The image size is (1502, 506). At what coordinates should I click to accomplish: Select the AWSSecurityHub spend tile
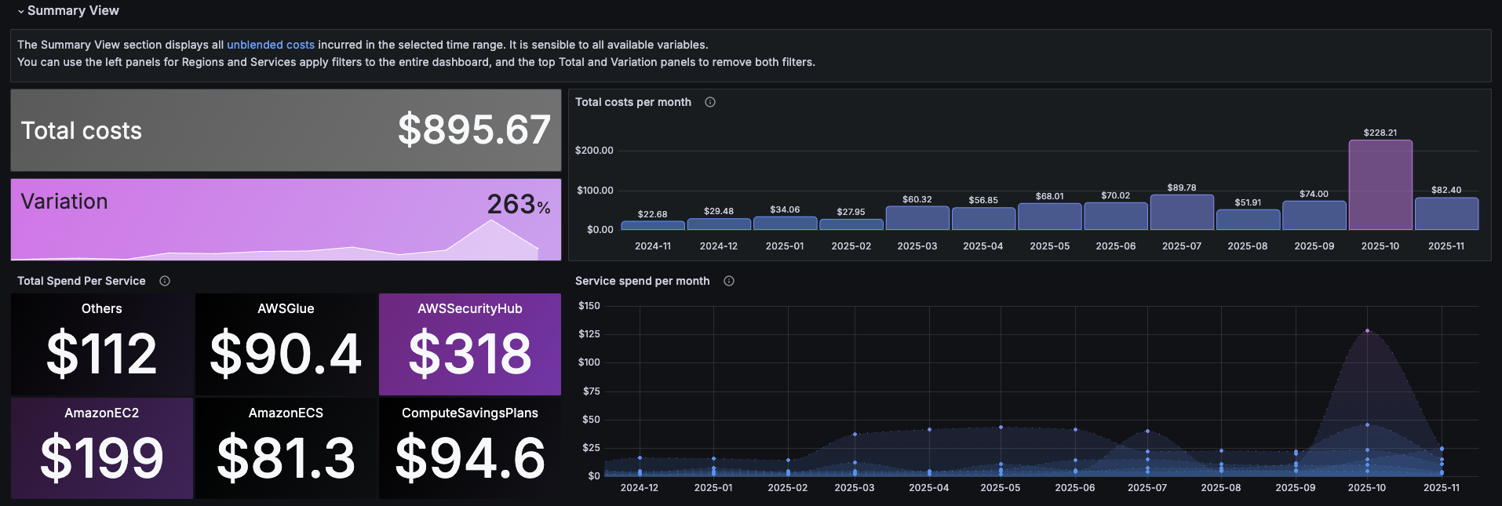click(469, 344)
